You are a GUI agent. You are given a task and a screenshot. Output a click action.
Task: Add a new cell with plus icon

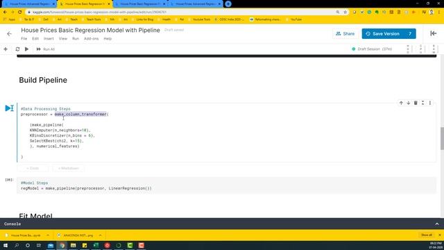click(x=6, y=49)
